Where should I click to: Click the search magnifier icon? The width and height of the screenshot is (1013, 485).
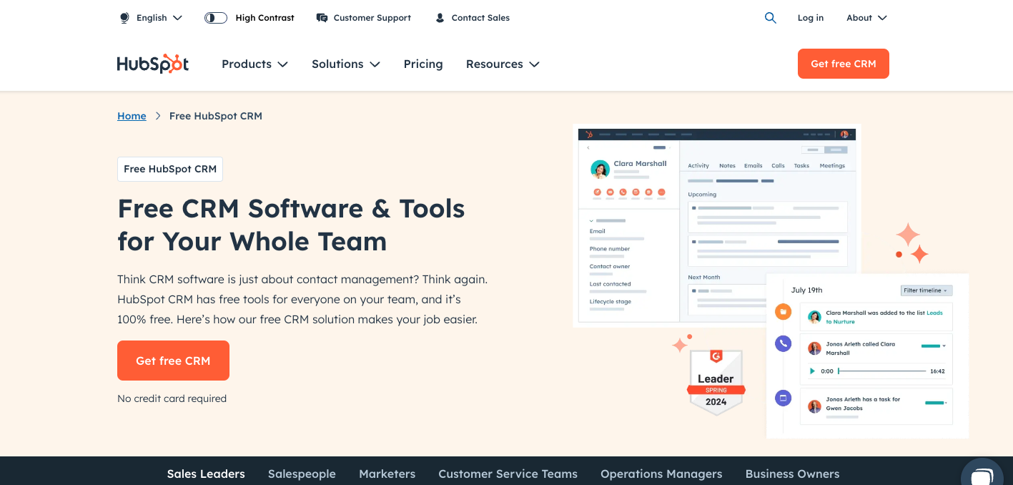[x=770, y=18]
